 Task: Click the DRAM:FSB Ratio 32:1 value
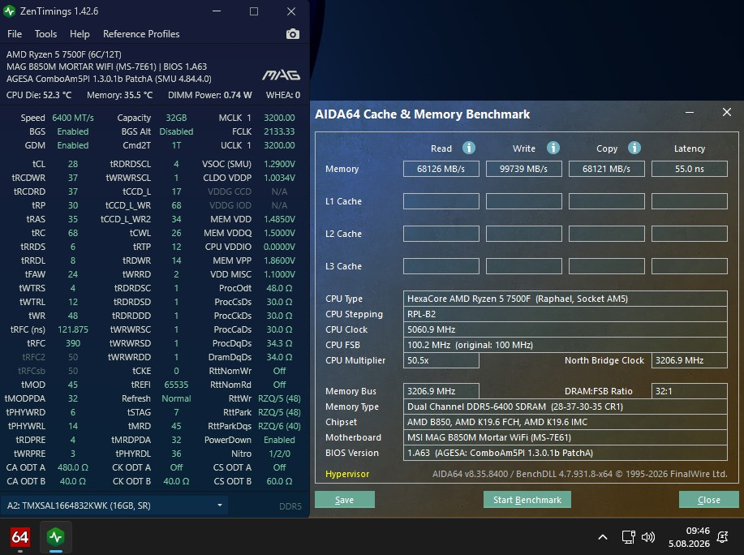point(690,391)
